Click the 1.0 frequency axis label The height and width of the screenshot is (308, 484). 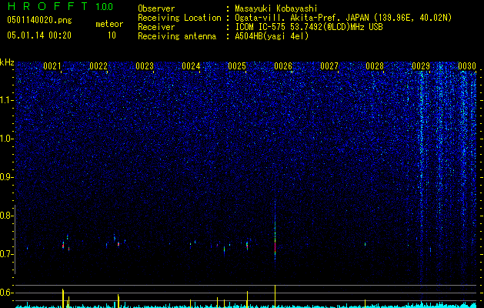(x=6, y=139)
